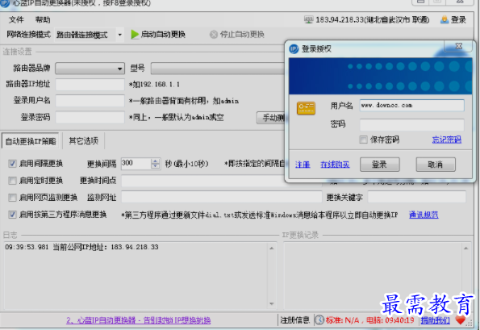Click the 登录用户名 input field
480x330 pixels.
click(x=90, y=101)
